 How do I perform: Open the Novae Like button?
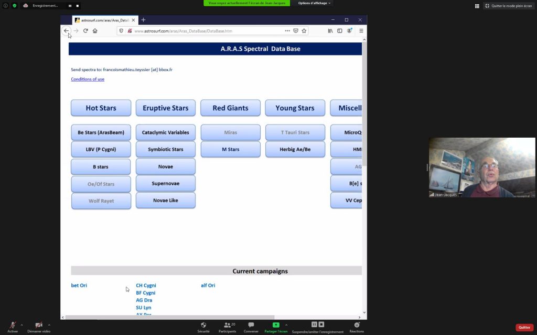(x=165, y=200)
